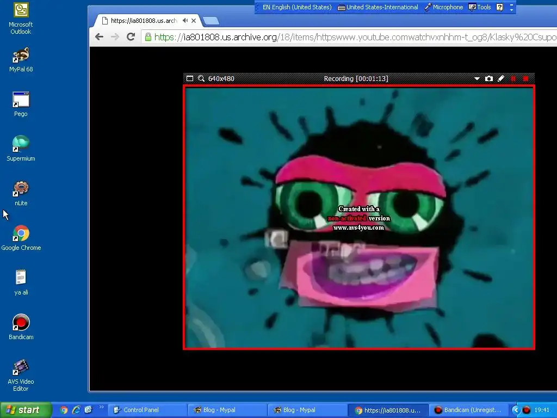Click the 640x480 recording size label

[x=221, y=78]
